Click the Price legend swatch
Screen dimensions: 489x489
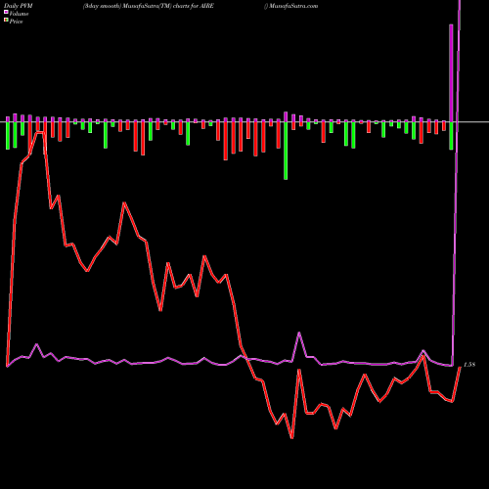pos(6,21)
